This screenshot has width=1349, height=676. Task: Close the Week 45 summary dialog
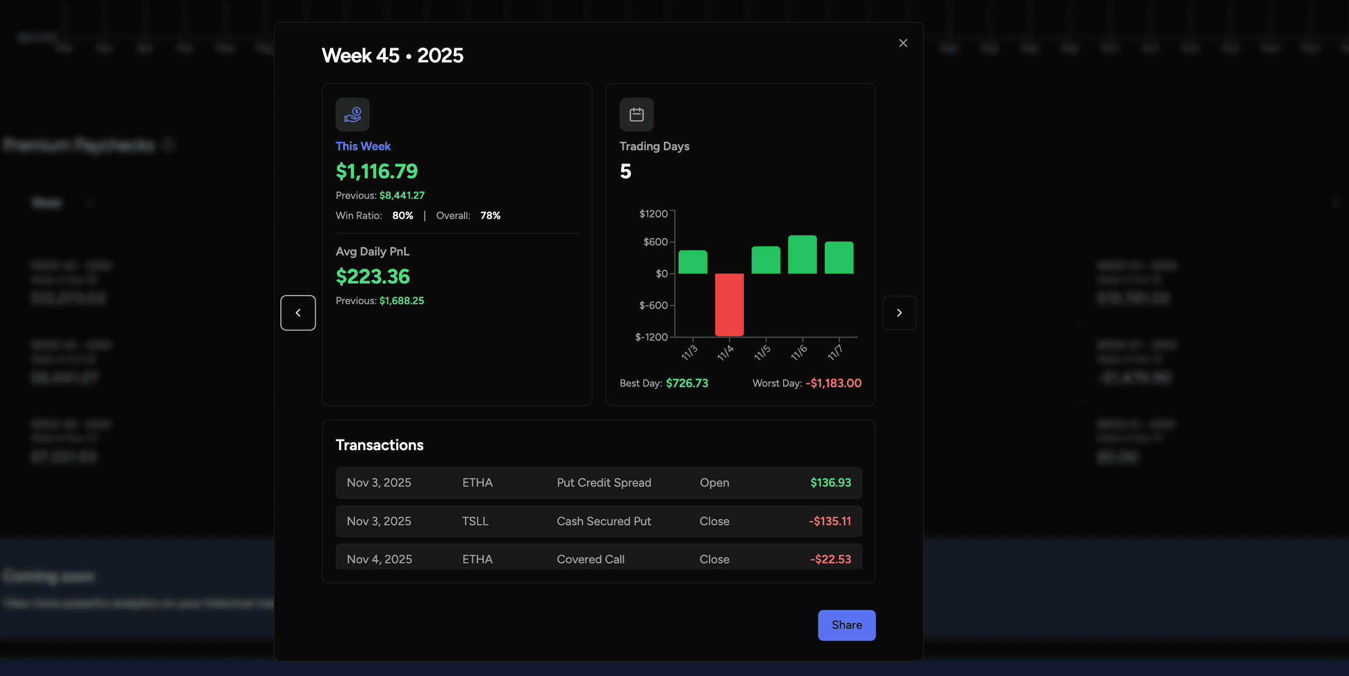(x=903, y=43)
